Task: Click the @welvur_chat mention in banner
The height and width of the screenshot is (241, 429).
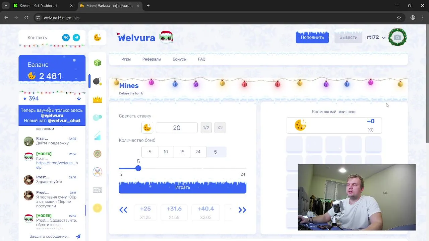Action: point(64,120)
